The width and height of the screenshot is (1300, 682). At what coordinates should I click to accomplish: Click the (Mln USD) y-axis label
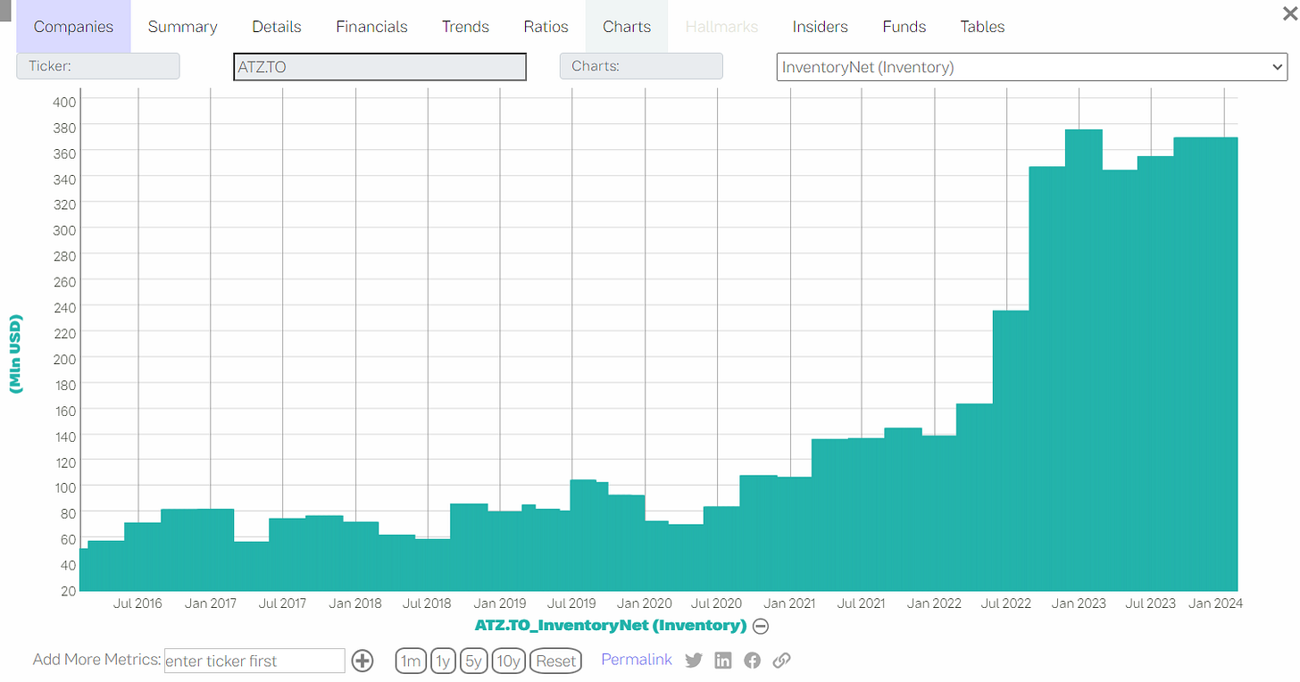15,354
